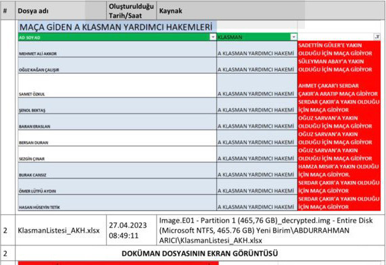Click the klasman cell in BARAN ERASLAN's row
Screen dimensions: 386x265
(x=257, y=122)
